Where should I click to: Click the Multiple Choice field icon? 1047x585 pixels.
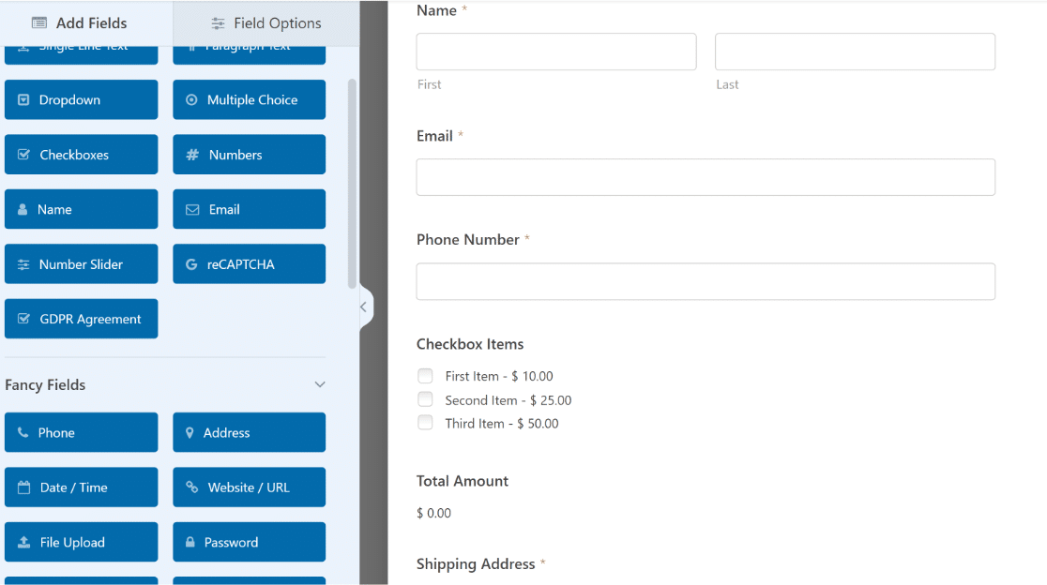[x=249, y=99]
